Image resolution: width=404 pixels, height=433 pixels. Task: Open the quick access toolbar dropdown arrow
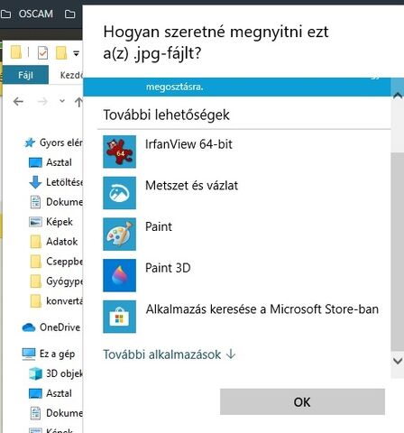pos(76,53)
